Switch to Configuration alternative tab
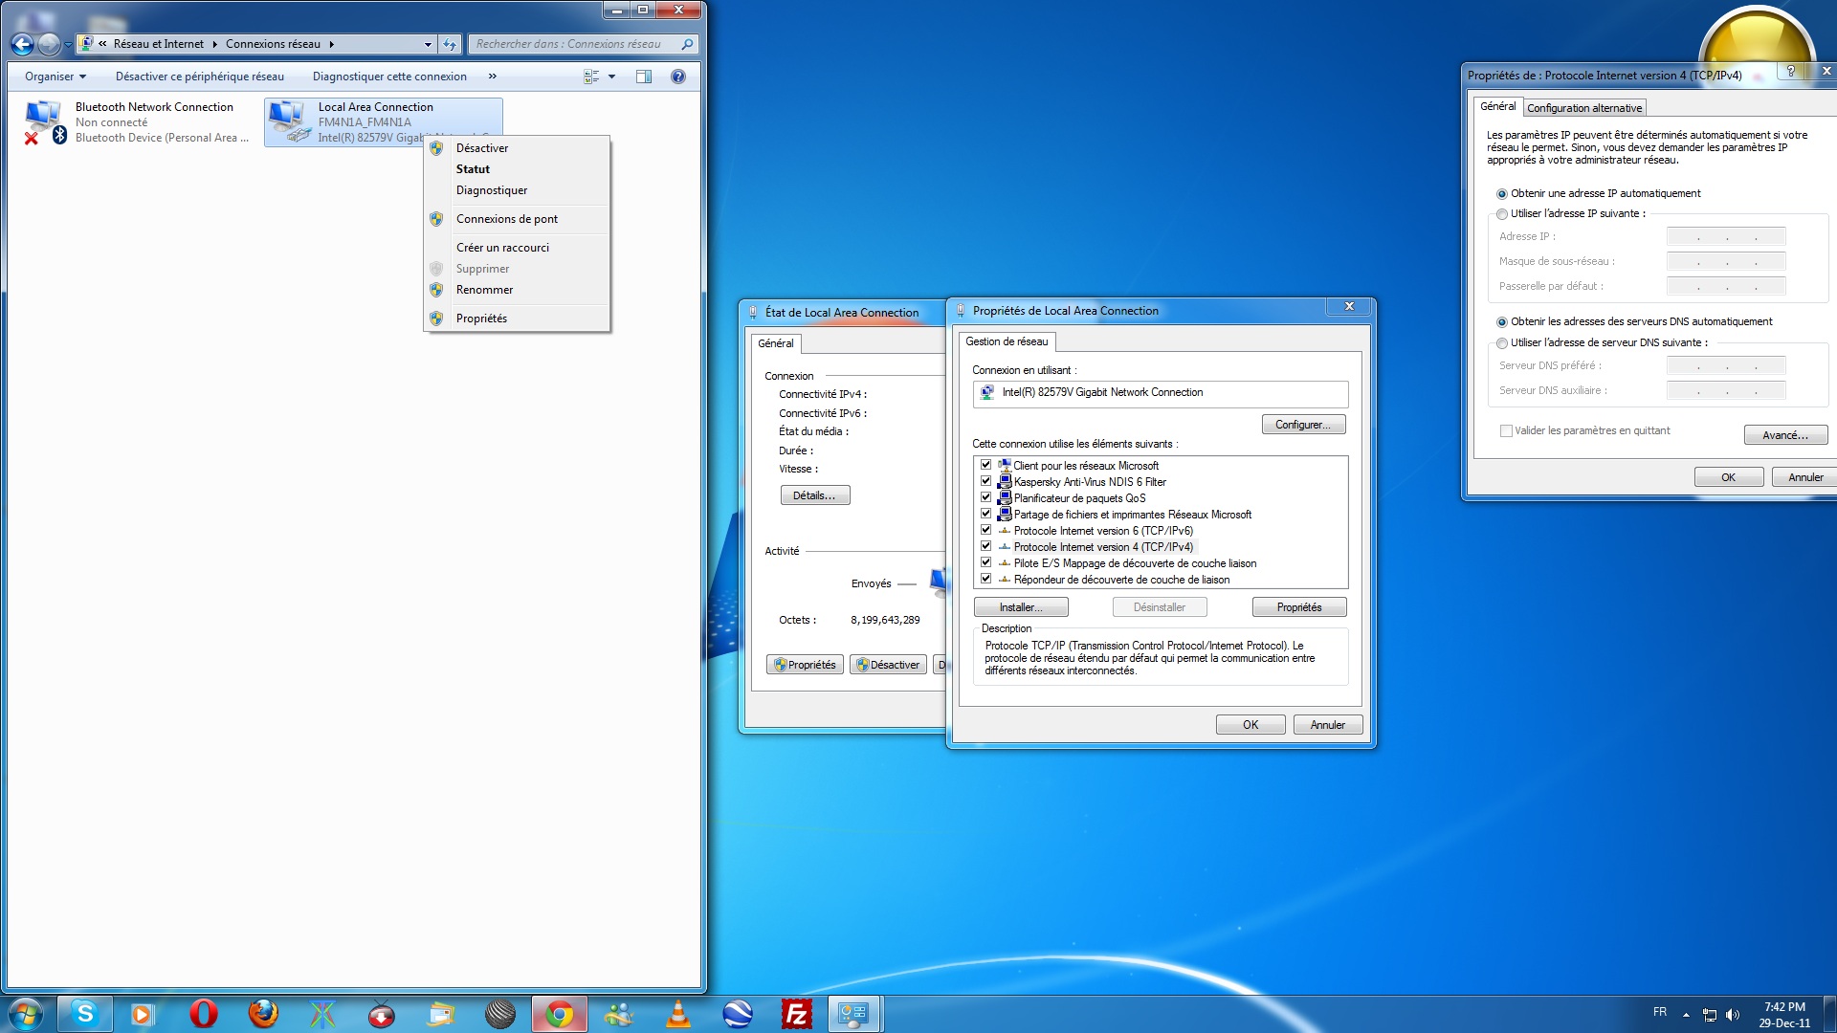The width and height of the screenshot is (1837, 1033). tap(1583, 108)
